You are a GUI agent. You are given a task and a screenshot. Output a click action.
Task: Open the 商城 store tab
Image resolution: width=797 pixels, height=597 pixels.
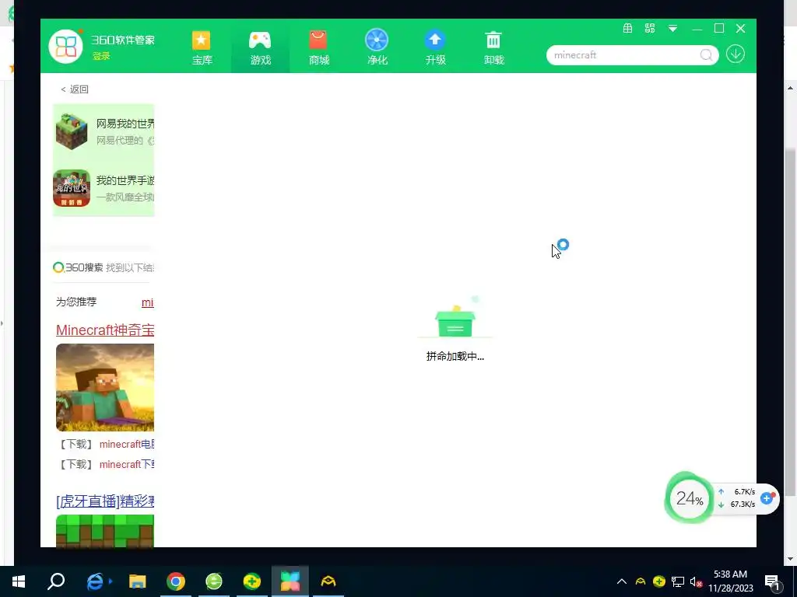318,47
